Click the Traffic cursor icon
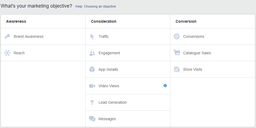Image resolution: width=256 pixels, height=128 pixels. [x=92, y=36]
